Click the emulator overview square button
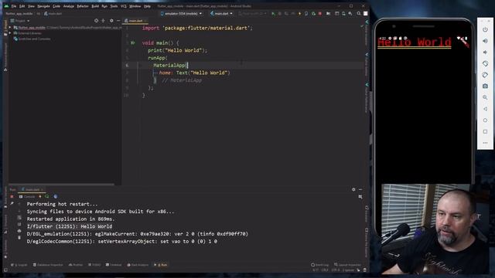Image resolution: width=495 pixels, height=278 pixels. (x=485, y=131)
